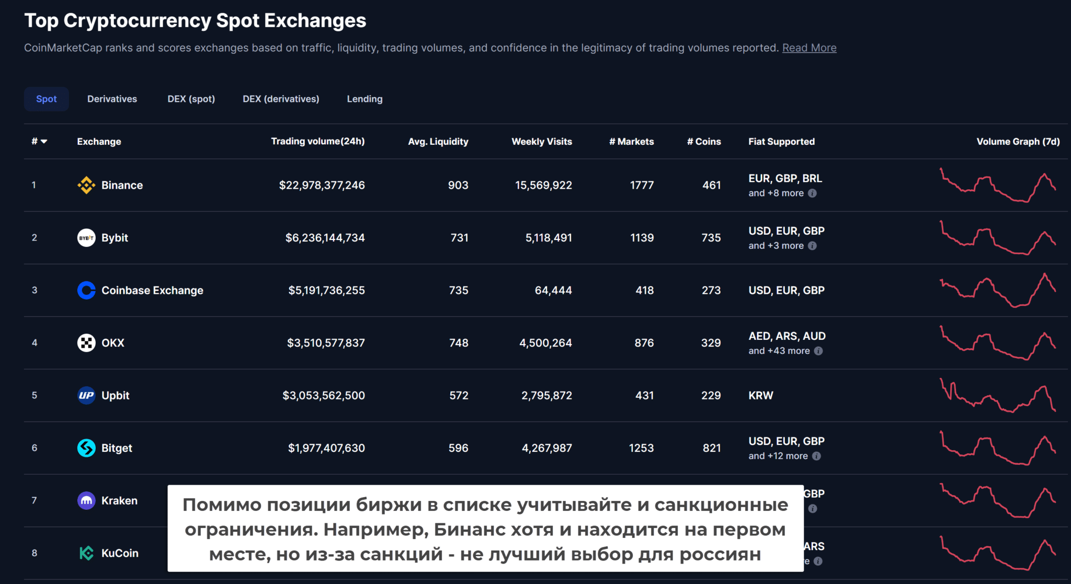Click Binance 7d volume graph thumbnail

(x=998, y=185)
